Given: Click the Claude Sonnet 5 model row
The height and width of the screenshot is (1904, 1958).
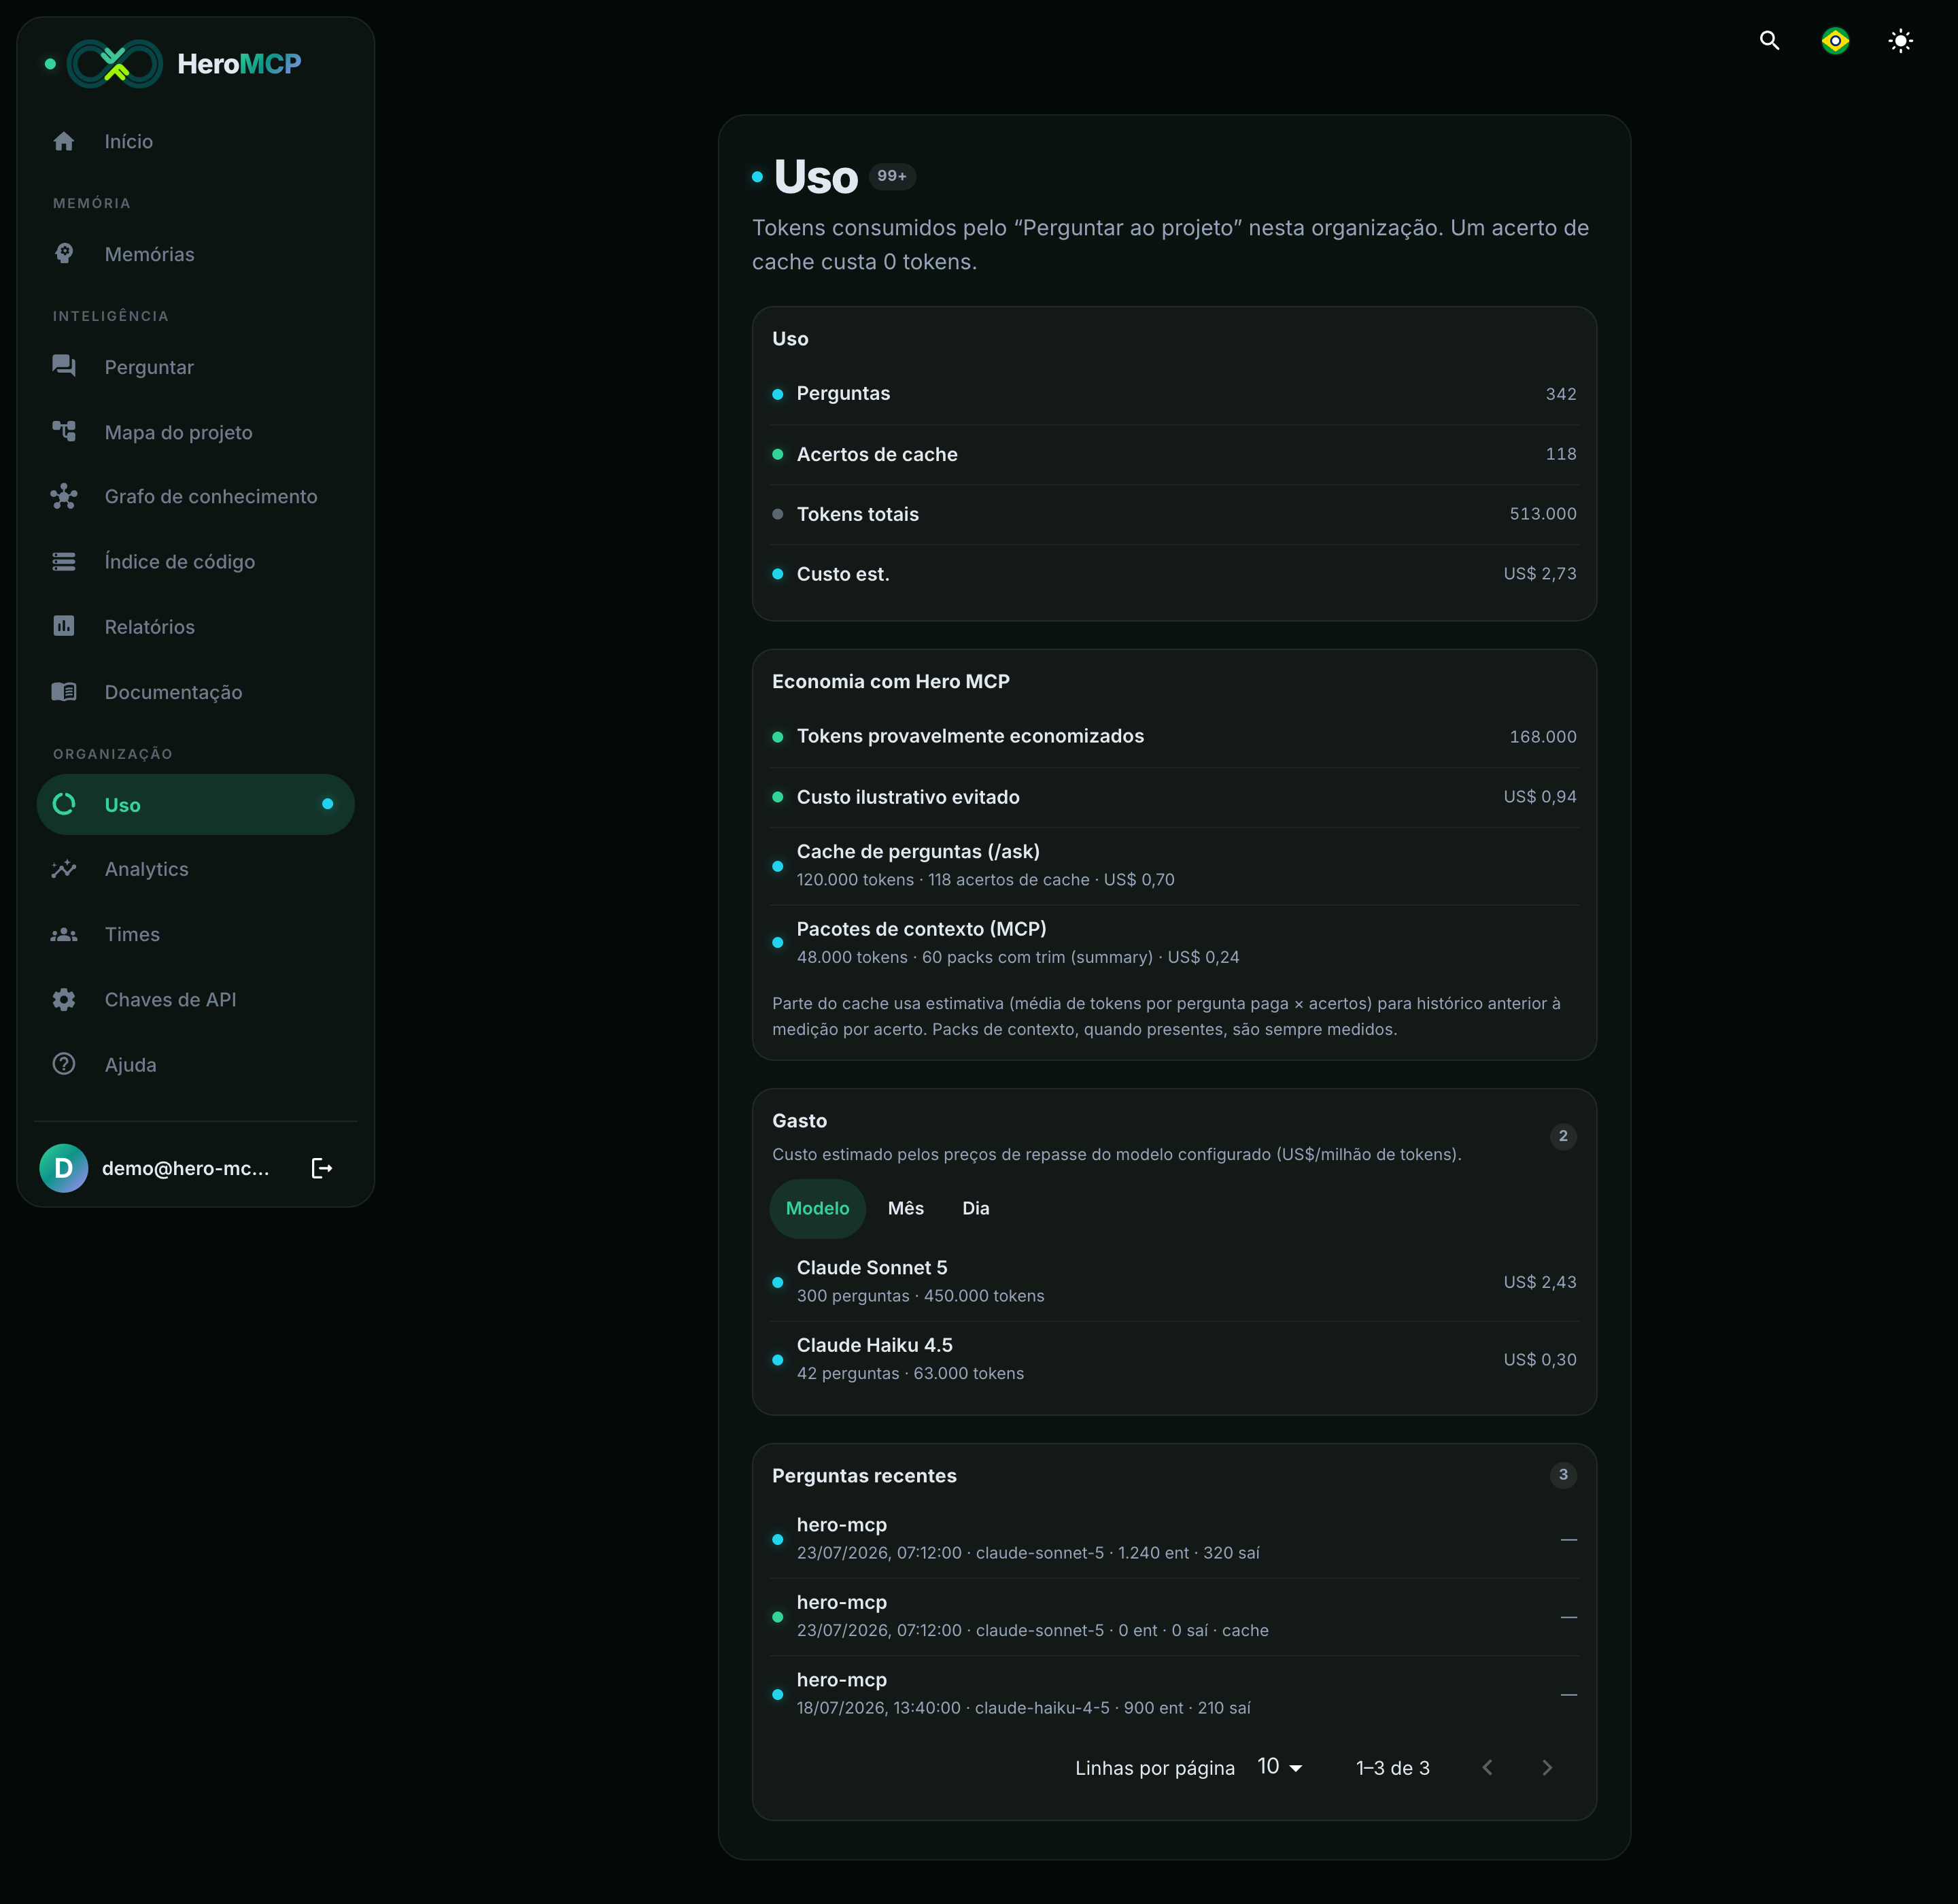Looking at the screenshot, I should pos(1174,1282).
